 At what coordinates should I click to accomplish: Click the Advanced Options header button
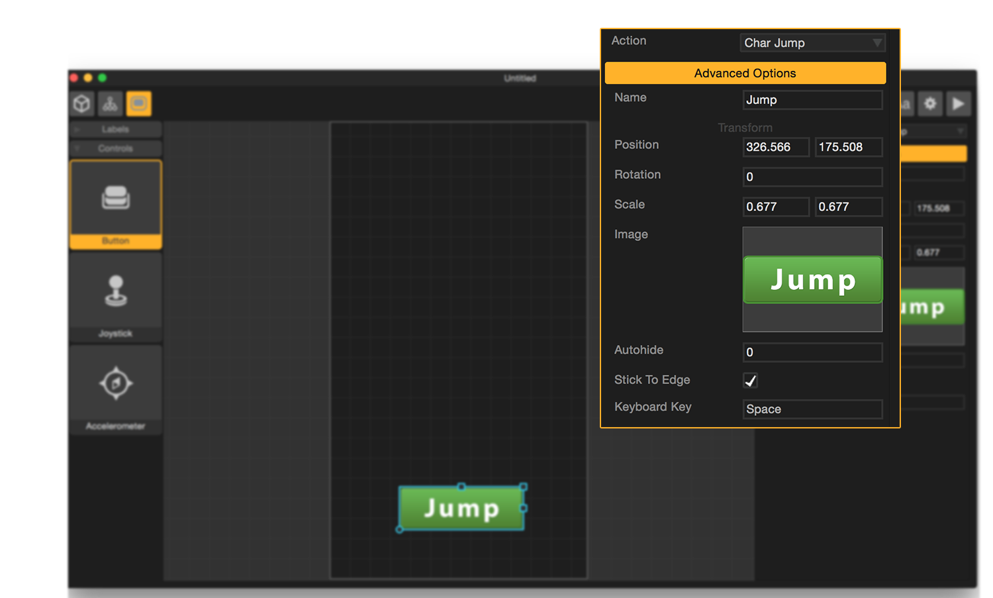tap(745, 74)
